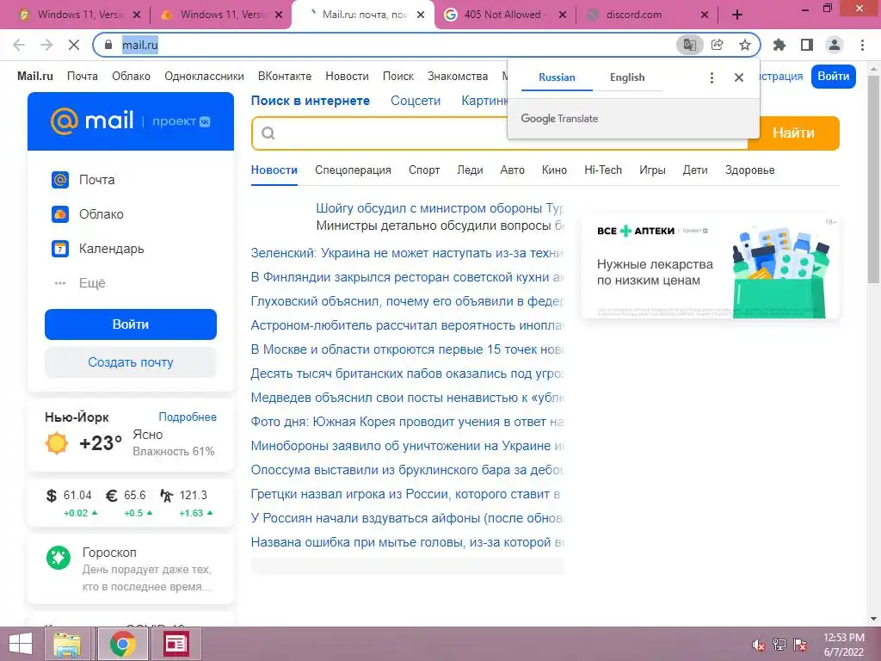Click the sunny weather icon
This screenshot has height=661, width=881.
[57, 443]
